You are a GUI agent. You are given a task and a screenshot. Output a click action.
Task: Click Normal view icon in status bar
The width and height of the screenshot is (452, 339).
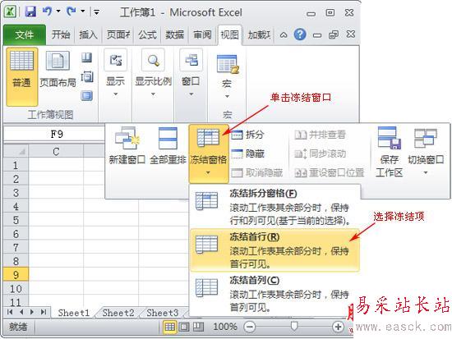[x=169, y=327]
